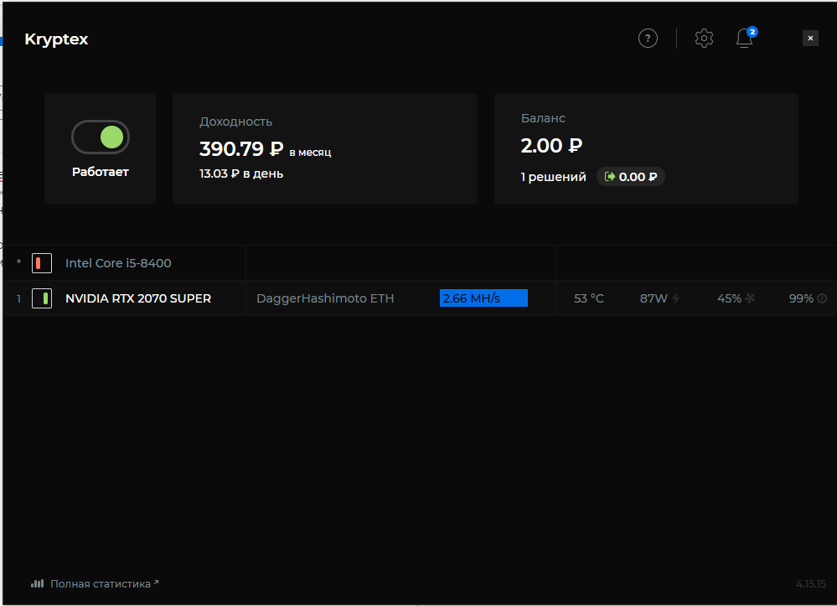The height and width of the screenshot is (606, 837).
Task: Click the 45% fan speed value
Action: point(729,298)
